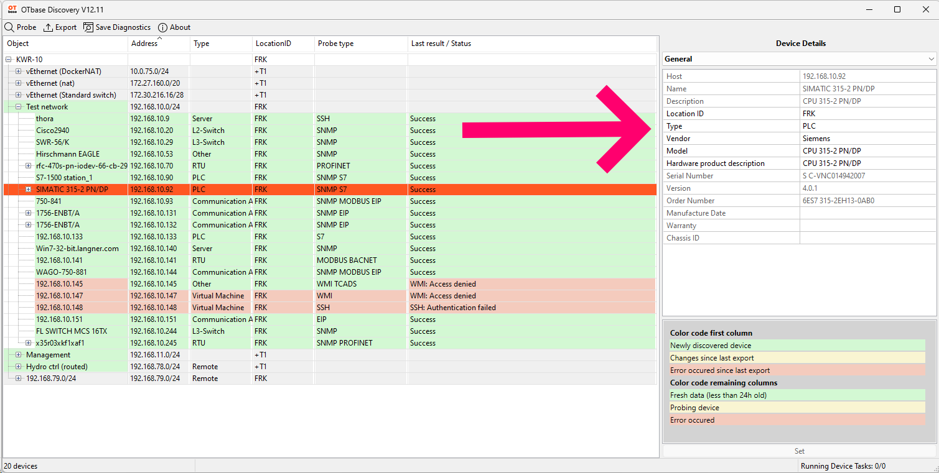The height and width of the screenshot is (473, 939).
Task: Select the Cisco2940 switch row
Action: [330, 131]
